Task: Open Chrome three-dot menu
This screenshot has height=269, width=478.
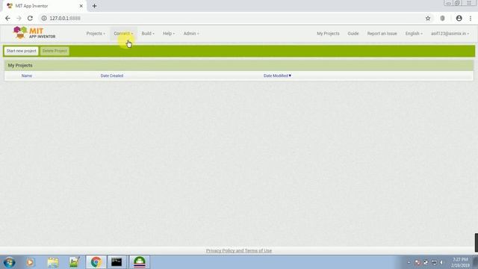Action: coord(471,18)
